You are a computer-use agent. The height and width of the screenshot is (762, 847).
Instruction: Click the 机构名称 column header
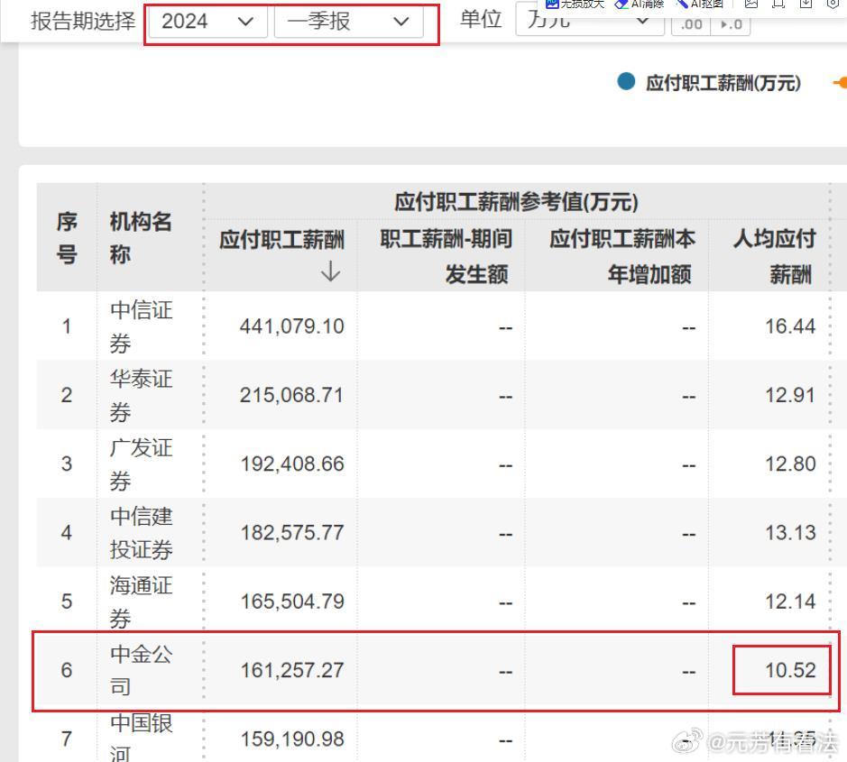click(141, 238)
